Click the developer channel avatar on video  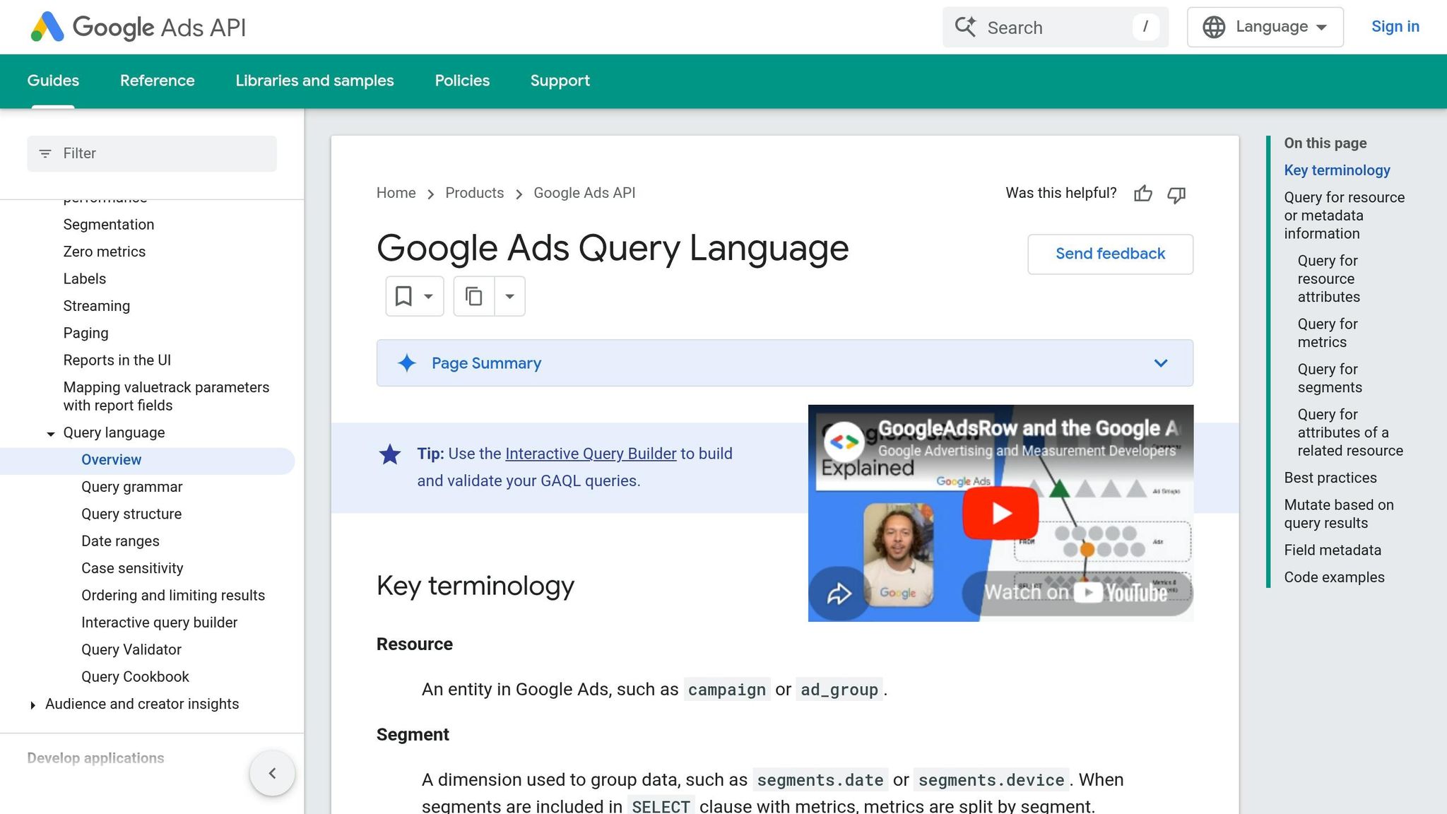[x=844, y=442]
